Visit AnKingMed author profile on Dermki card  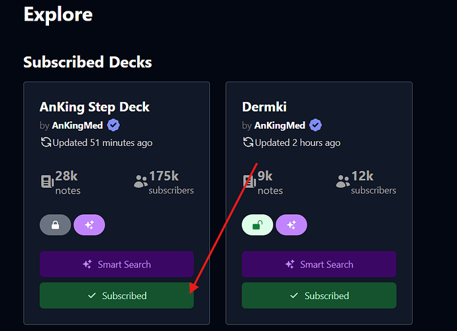[279, 125]
